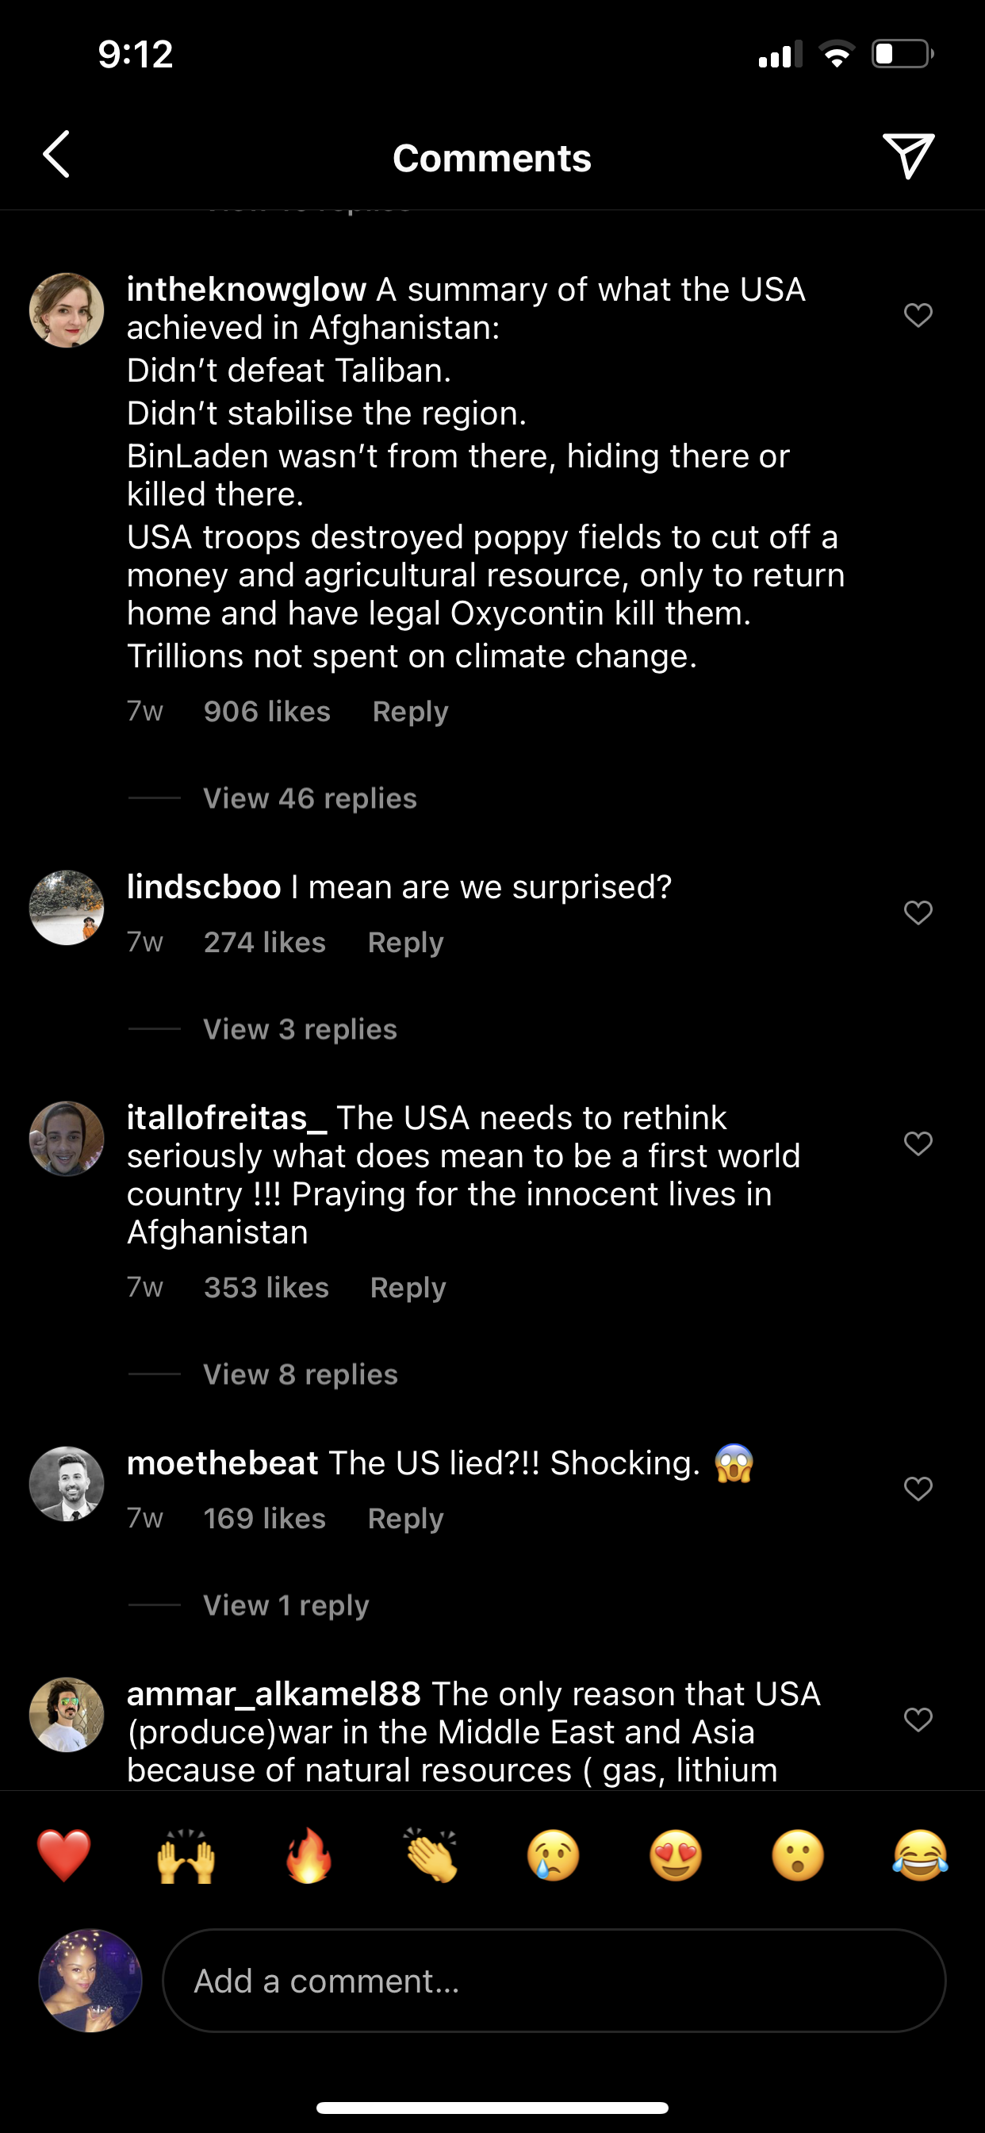Like intheknowglow's comment with the heart
Viewport: 985px width, 2133px height.
coord(918,316)
